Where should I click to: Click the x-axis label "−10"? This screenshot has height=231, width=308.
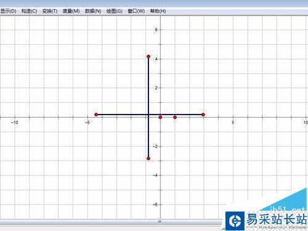14,123
